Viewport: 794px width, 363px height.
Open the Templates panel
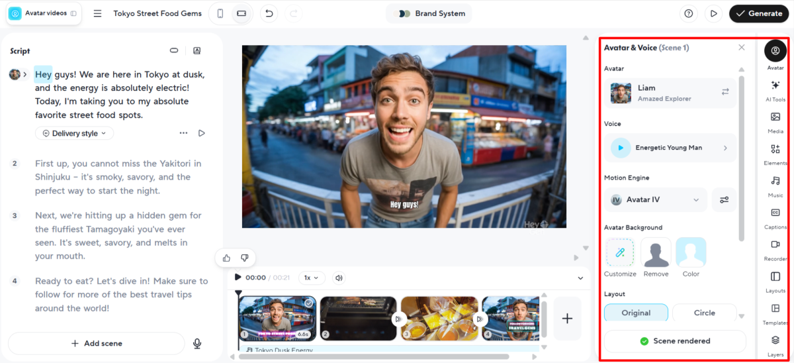tap(775, 313)
